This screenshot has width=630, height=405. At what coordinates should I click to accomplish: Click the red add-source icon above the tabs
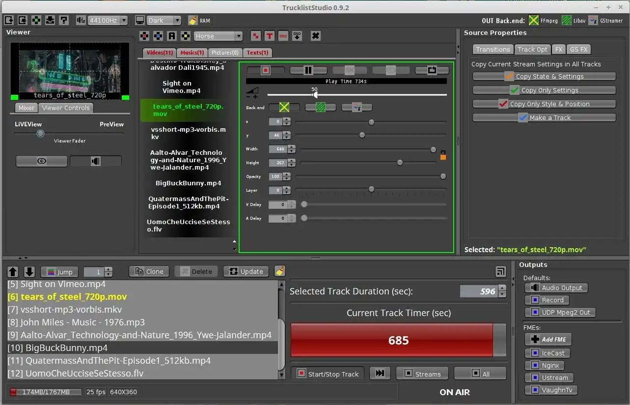[144, 36]
